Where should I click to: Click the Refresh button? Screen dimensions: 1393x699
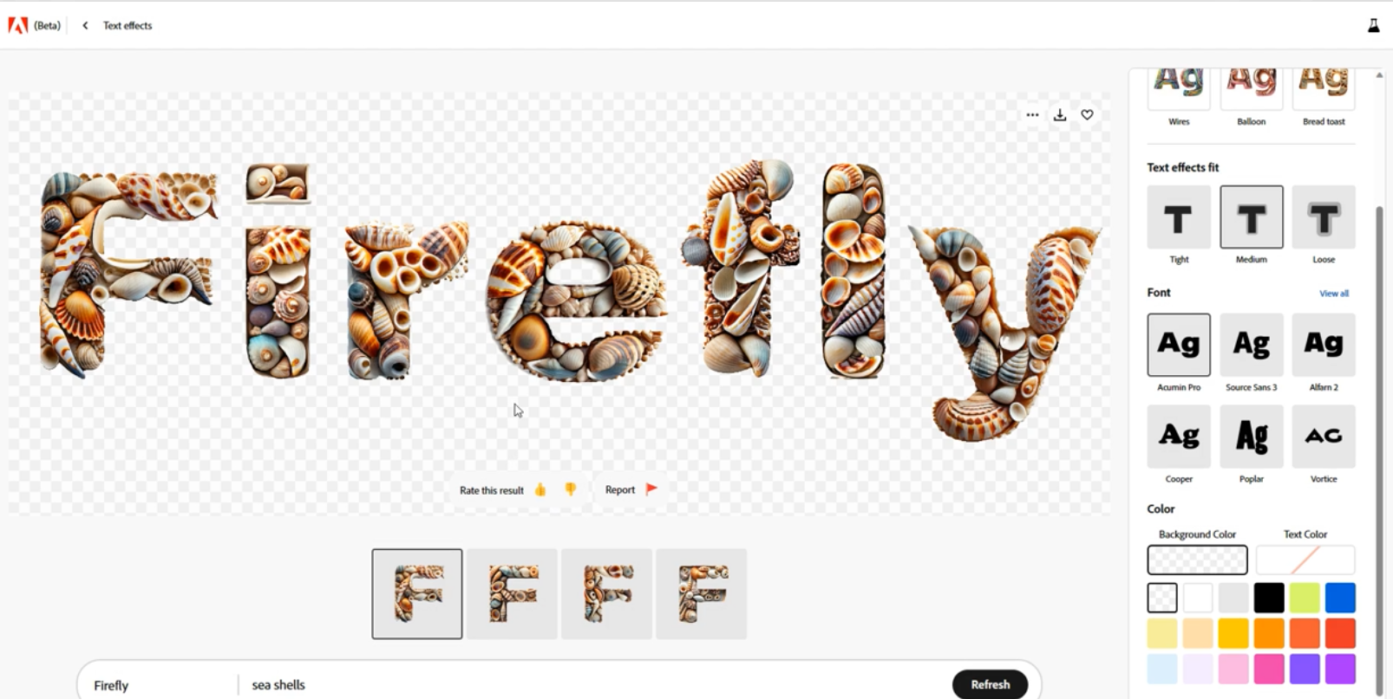tap(990, 684)
